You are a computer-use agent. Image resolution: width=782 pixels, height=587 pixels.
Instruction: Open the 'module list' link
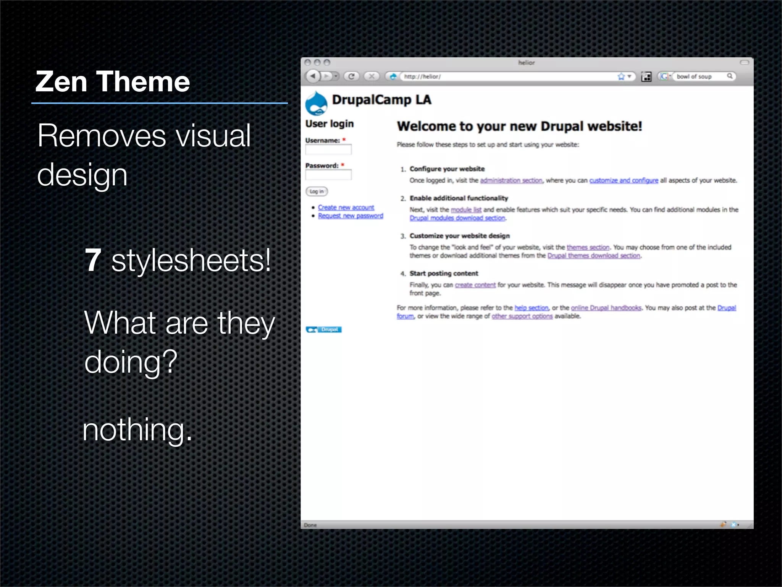click(466, 209)
